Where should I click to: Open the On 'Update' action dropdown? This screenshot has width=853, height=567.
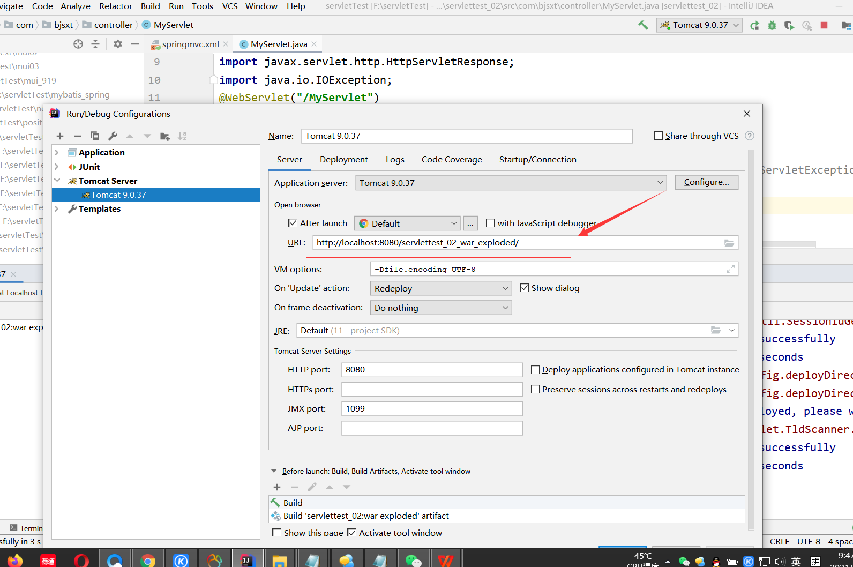pyautogui.click(x=441, y=288)
